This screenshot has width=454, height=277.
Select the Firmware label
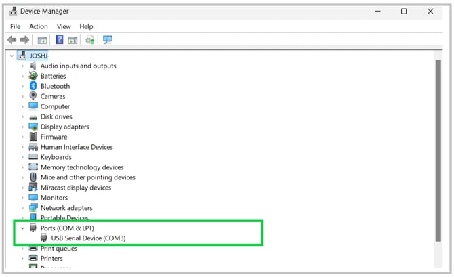(54, 137)
